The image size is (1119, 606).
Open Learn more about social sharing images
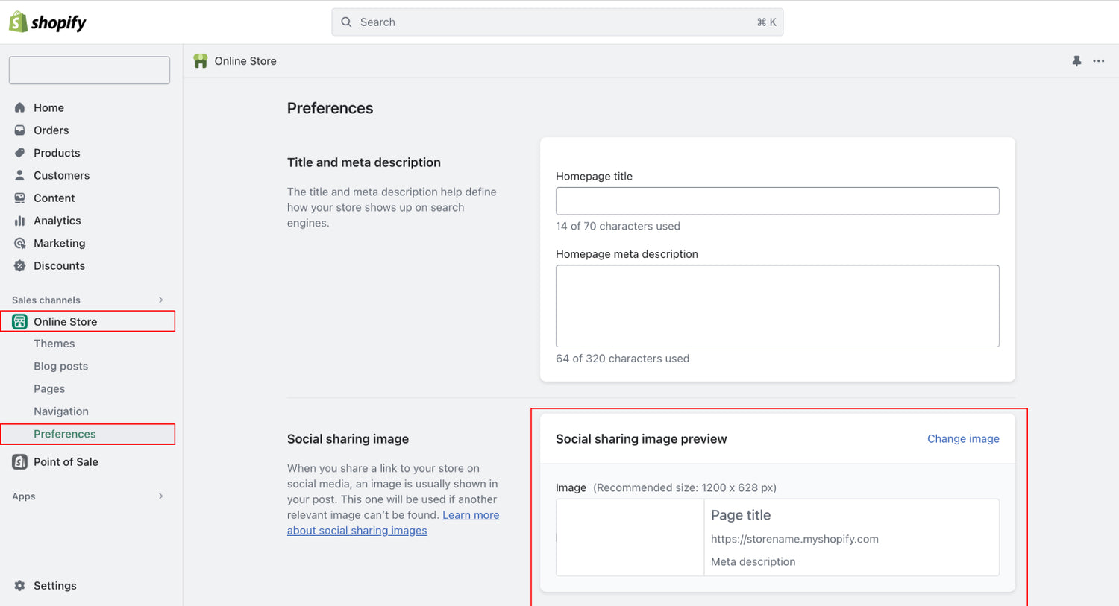tap(470, 515)
